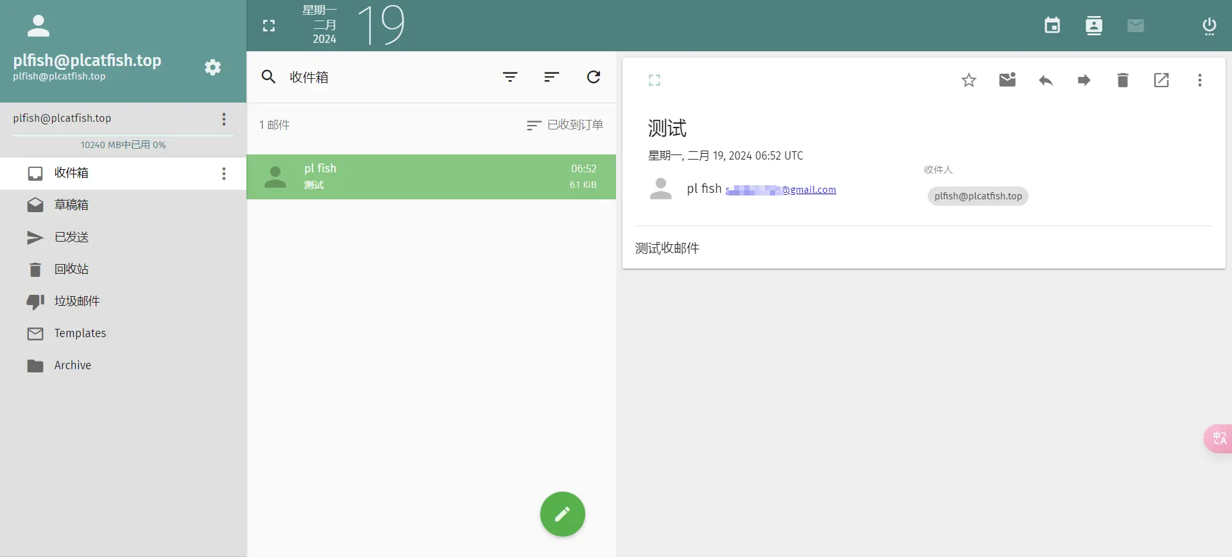Open sort options 已收到订单

pyautogui.click(x=565, y=125)
